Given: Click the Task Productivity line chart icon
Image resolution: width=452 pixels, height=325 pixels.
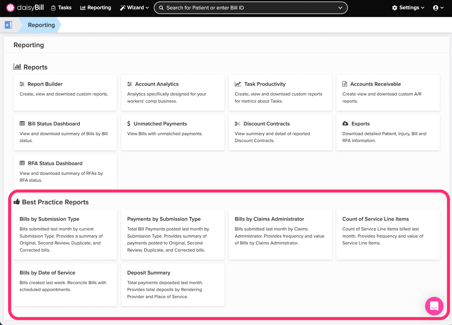Looking at the screenshot, I should click(238, 84).
